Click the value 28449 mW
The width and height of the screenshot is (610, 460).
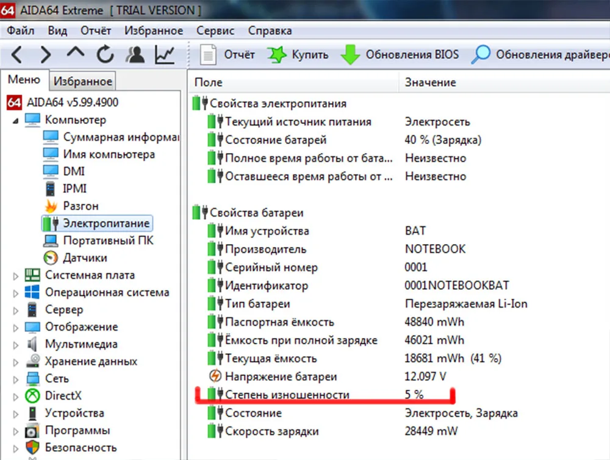[x=431, y=431]
